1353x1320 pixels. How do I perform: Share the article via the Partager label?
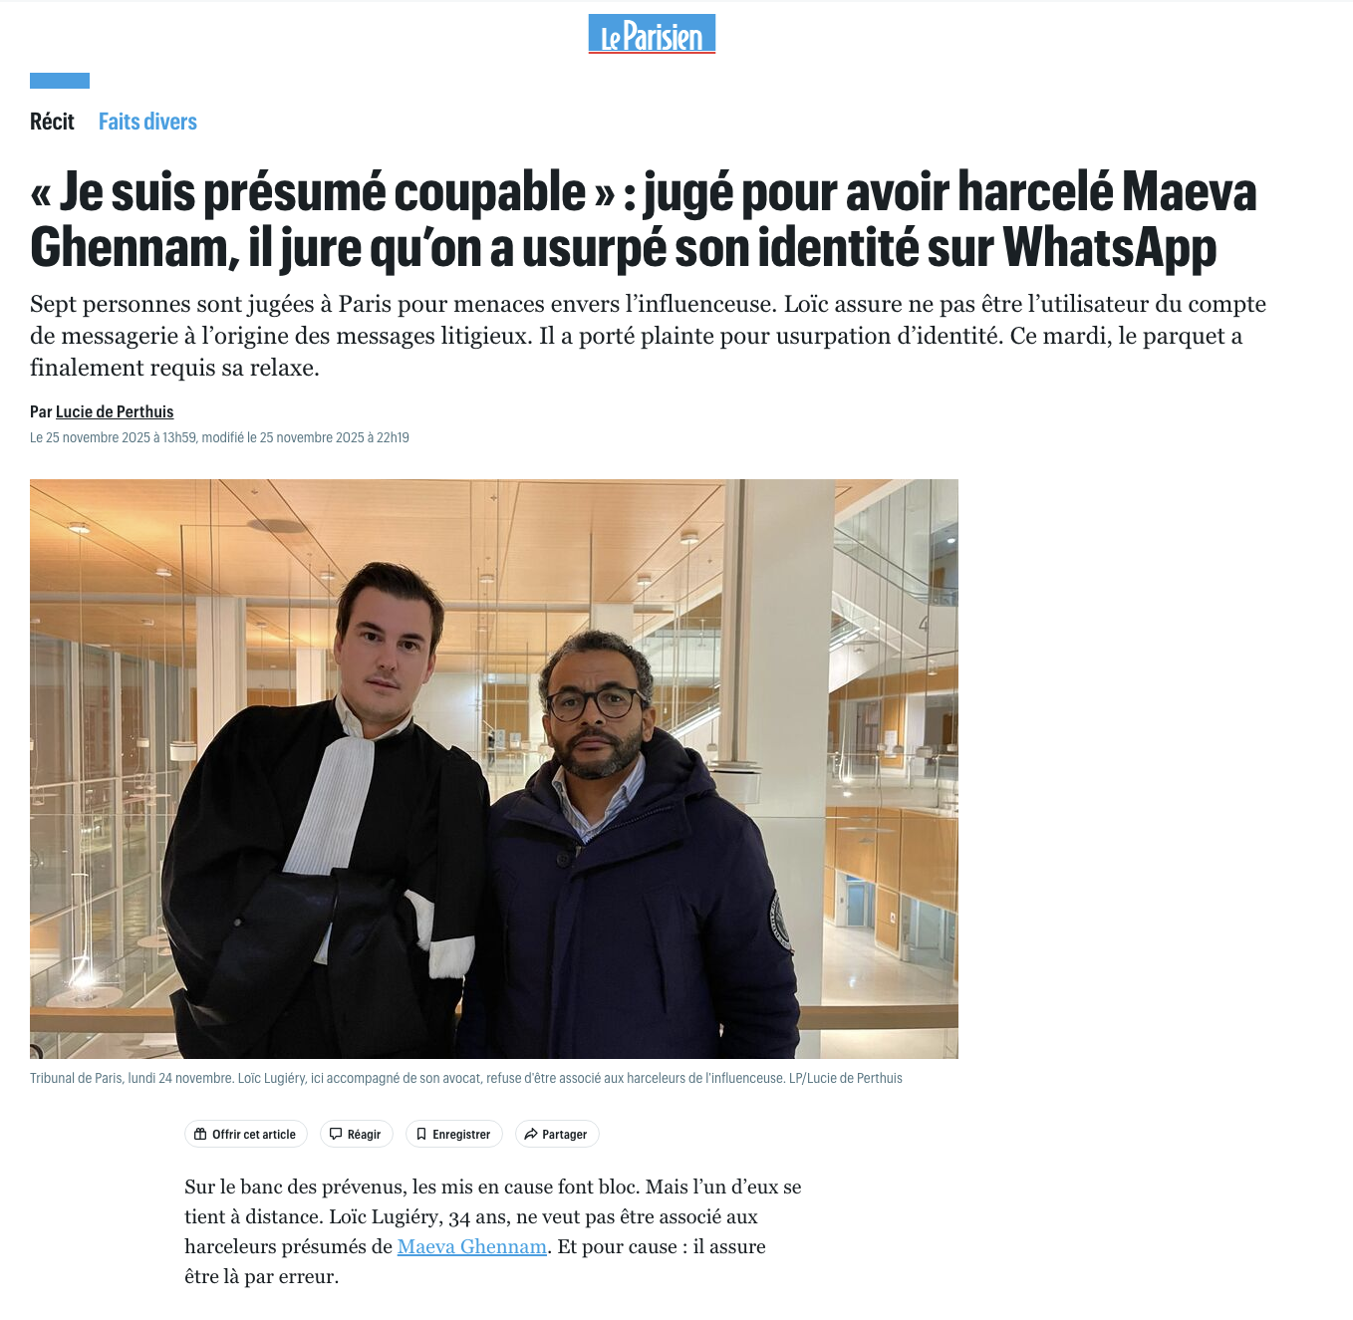point(564,1134)
